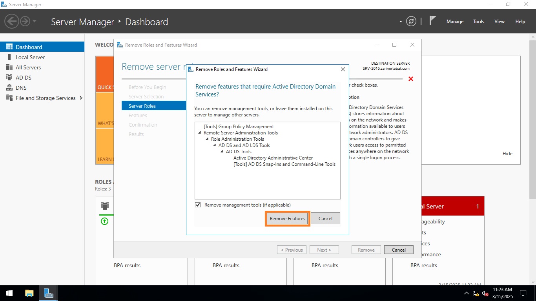
Task: Close the inner features dialog
Action: tap(343, 69)
